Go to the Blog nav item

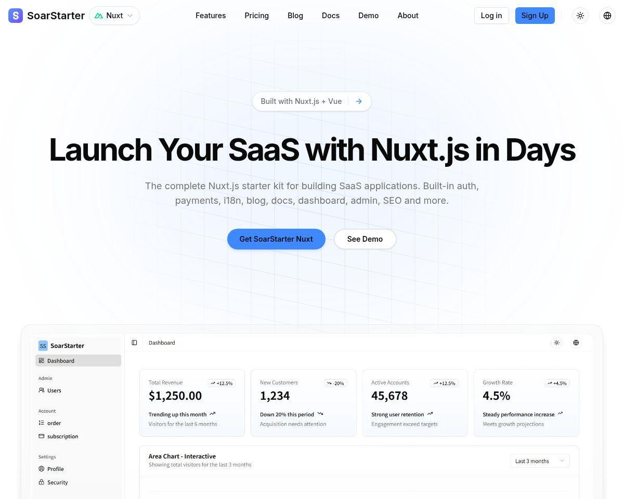tap(295, 16)
